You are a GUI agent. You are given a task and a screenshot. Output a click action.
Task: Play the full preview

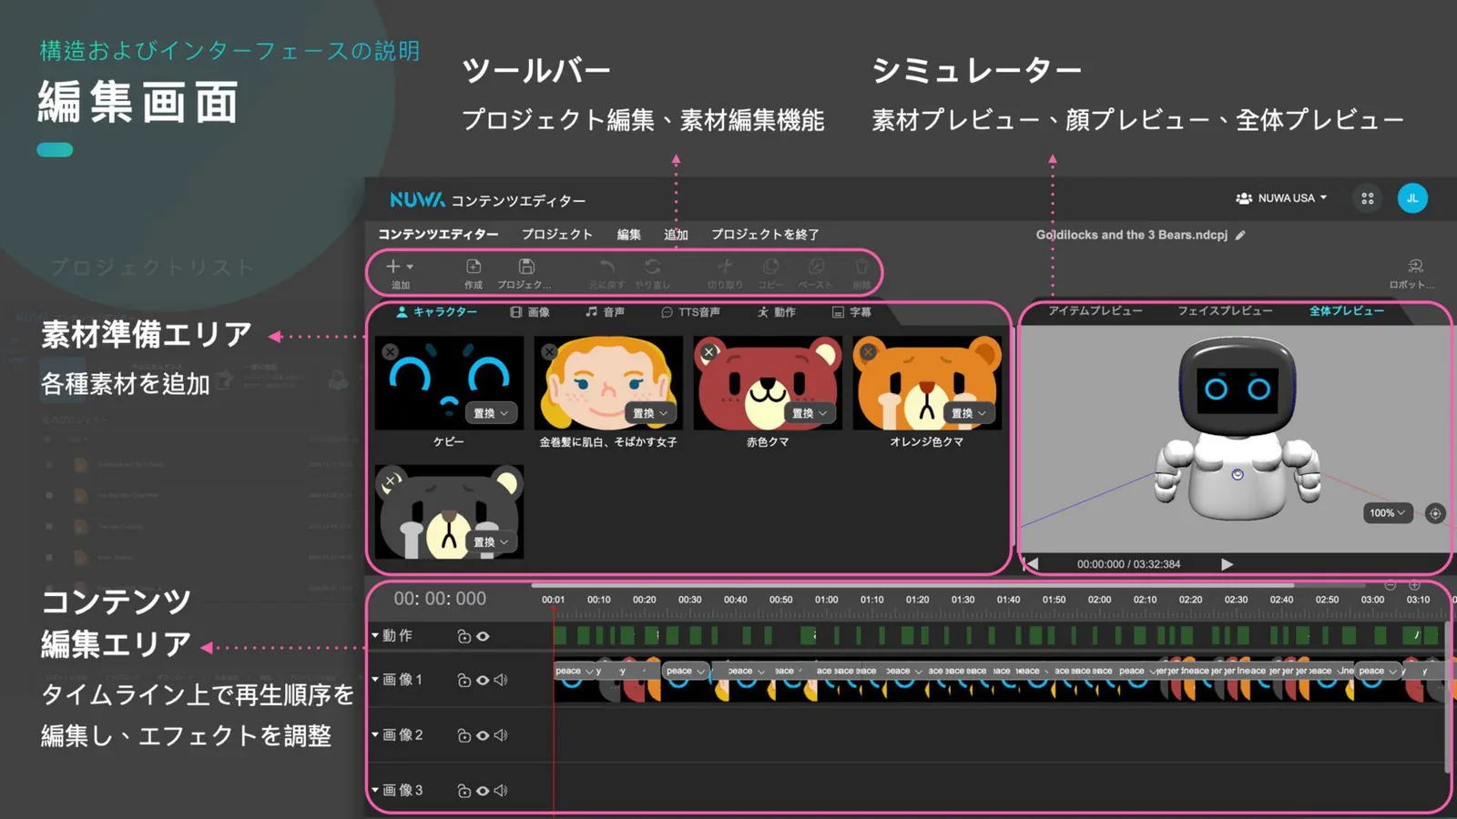tap(1227, 564)
